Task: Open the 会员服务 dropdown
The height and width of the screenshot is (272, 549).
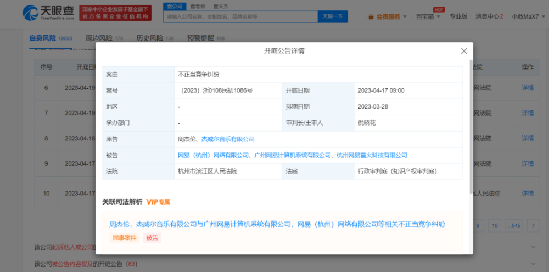Action: point(391,16)
